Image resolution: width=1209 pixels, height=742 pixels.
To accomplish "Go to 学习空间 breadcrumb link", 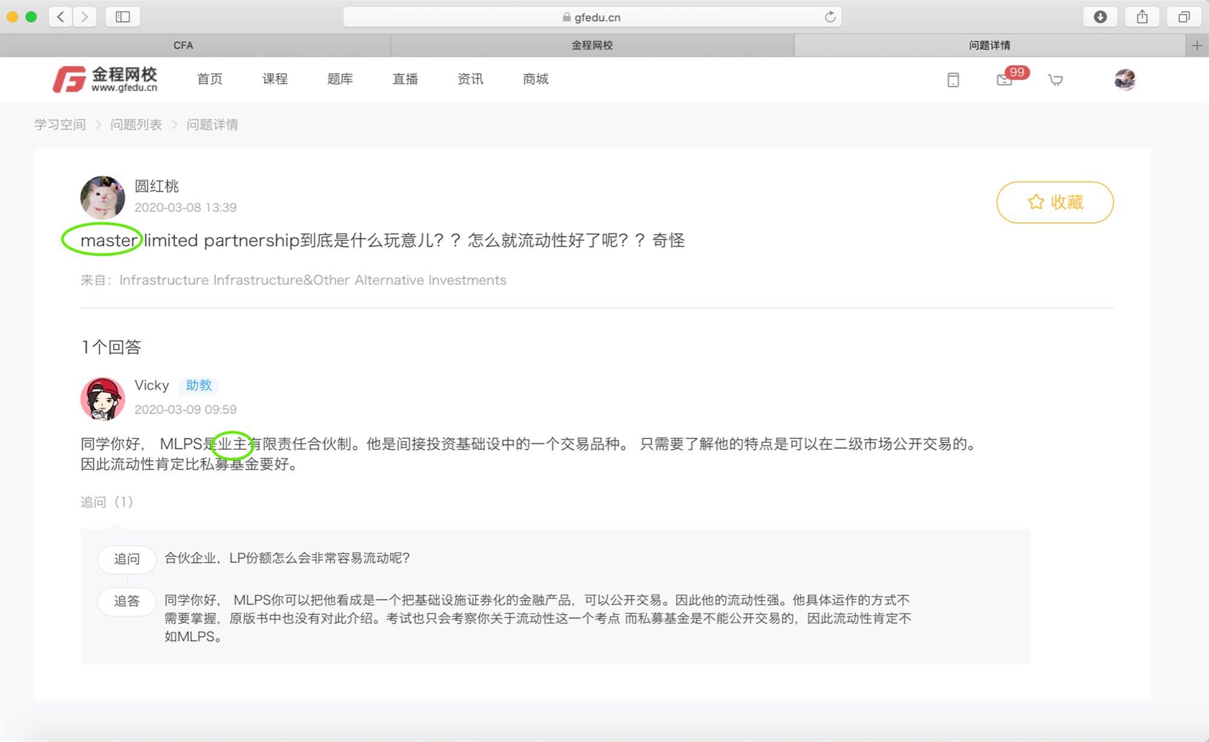I will coord(60,125).
